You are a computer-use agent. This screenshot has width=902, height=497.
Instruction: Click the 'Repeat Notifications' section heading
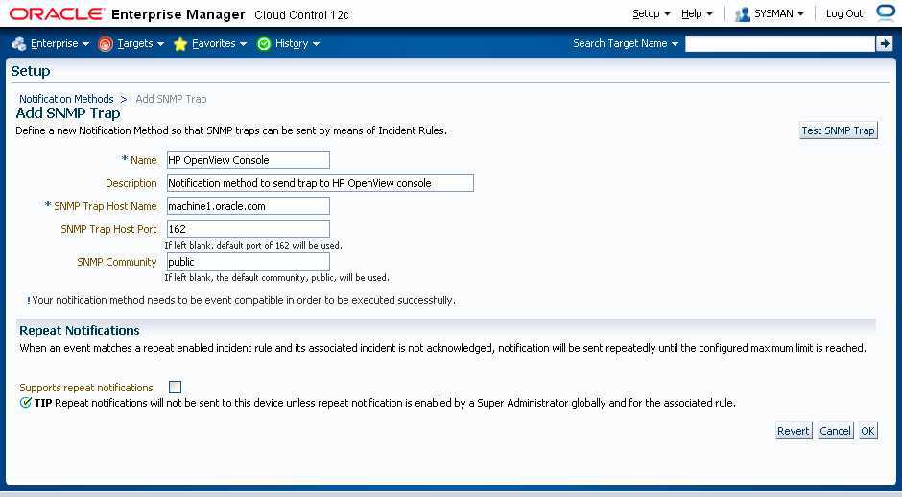[80, 331]
